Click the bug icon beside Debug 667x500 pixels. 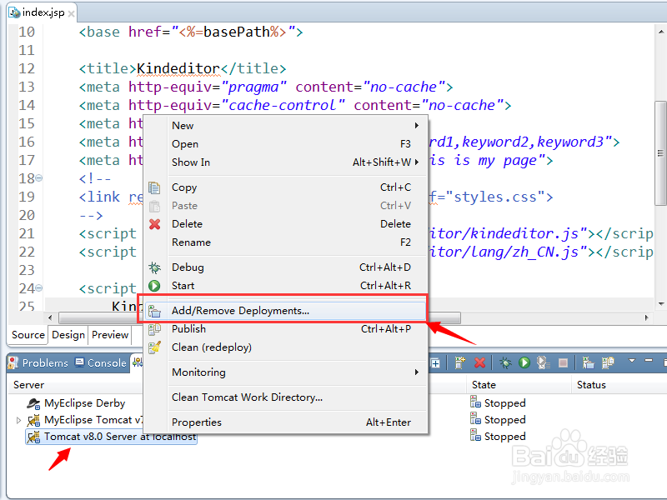154,267
